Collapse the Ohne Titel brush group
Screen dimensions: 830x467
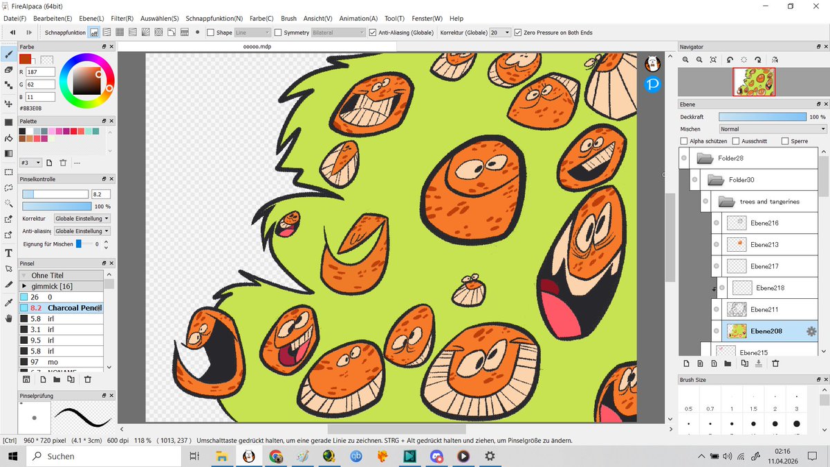click(25, 275)
